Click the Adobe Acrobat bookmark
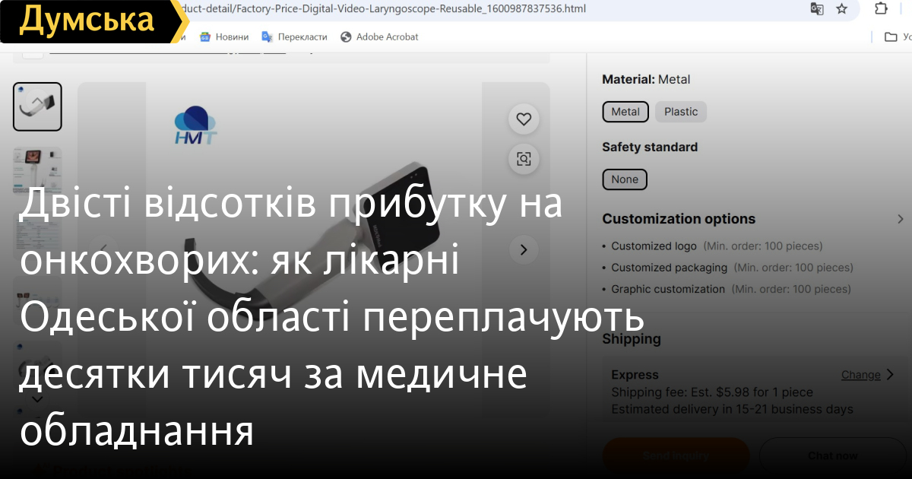 coord(379,36)
